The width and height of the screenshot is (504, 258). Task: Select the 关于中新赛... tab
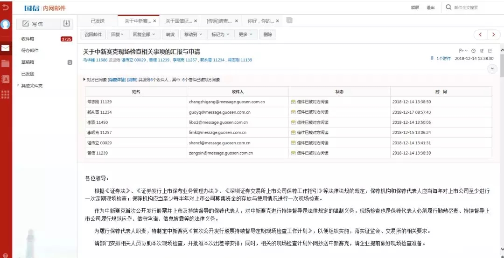138,21
